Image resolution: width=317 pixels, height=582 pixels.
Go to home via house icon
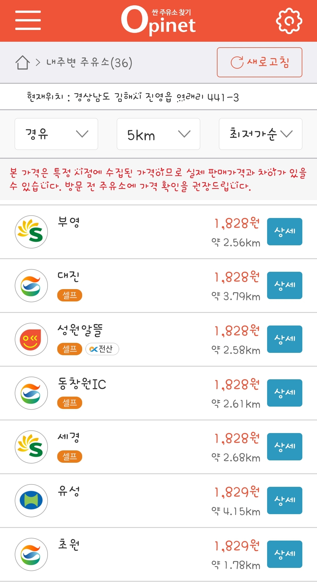click(x=23, y=62)
